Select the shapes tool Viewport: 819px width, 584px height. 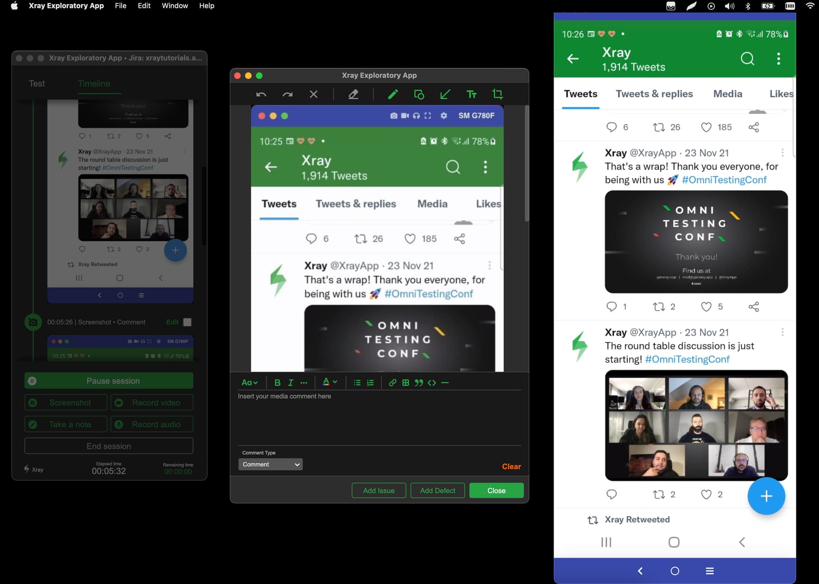click(x=419, y=94)
